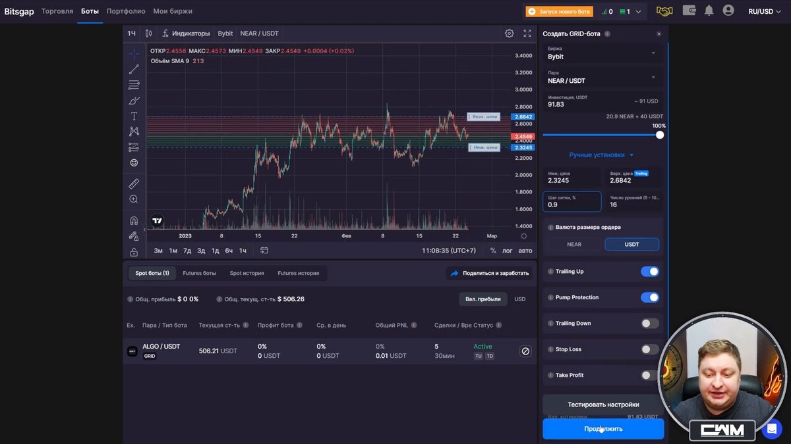Open the go-to-date calendar icon
791x444 pixels.
click(x=264, y=251)
